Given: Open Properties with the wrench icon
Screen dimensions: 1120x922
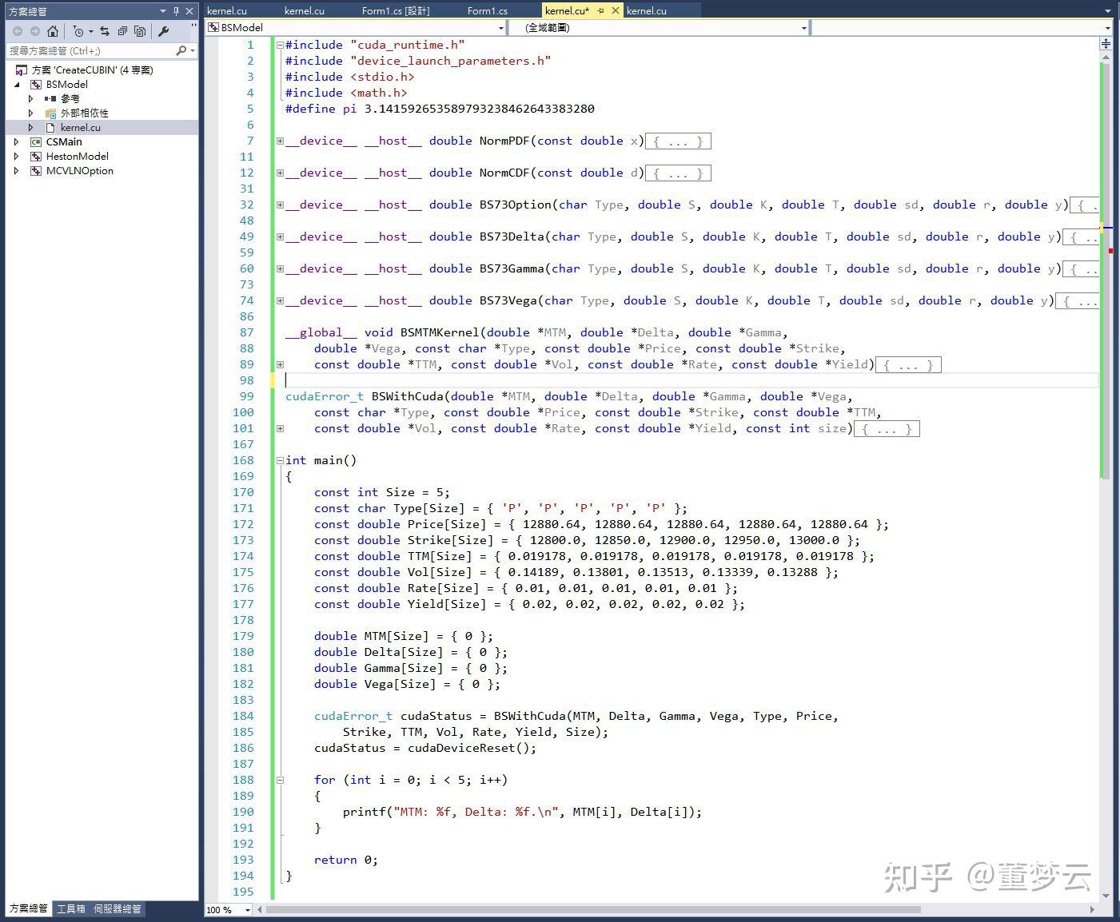Looking at the screenshot, I should [x=164, y=31].
